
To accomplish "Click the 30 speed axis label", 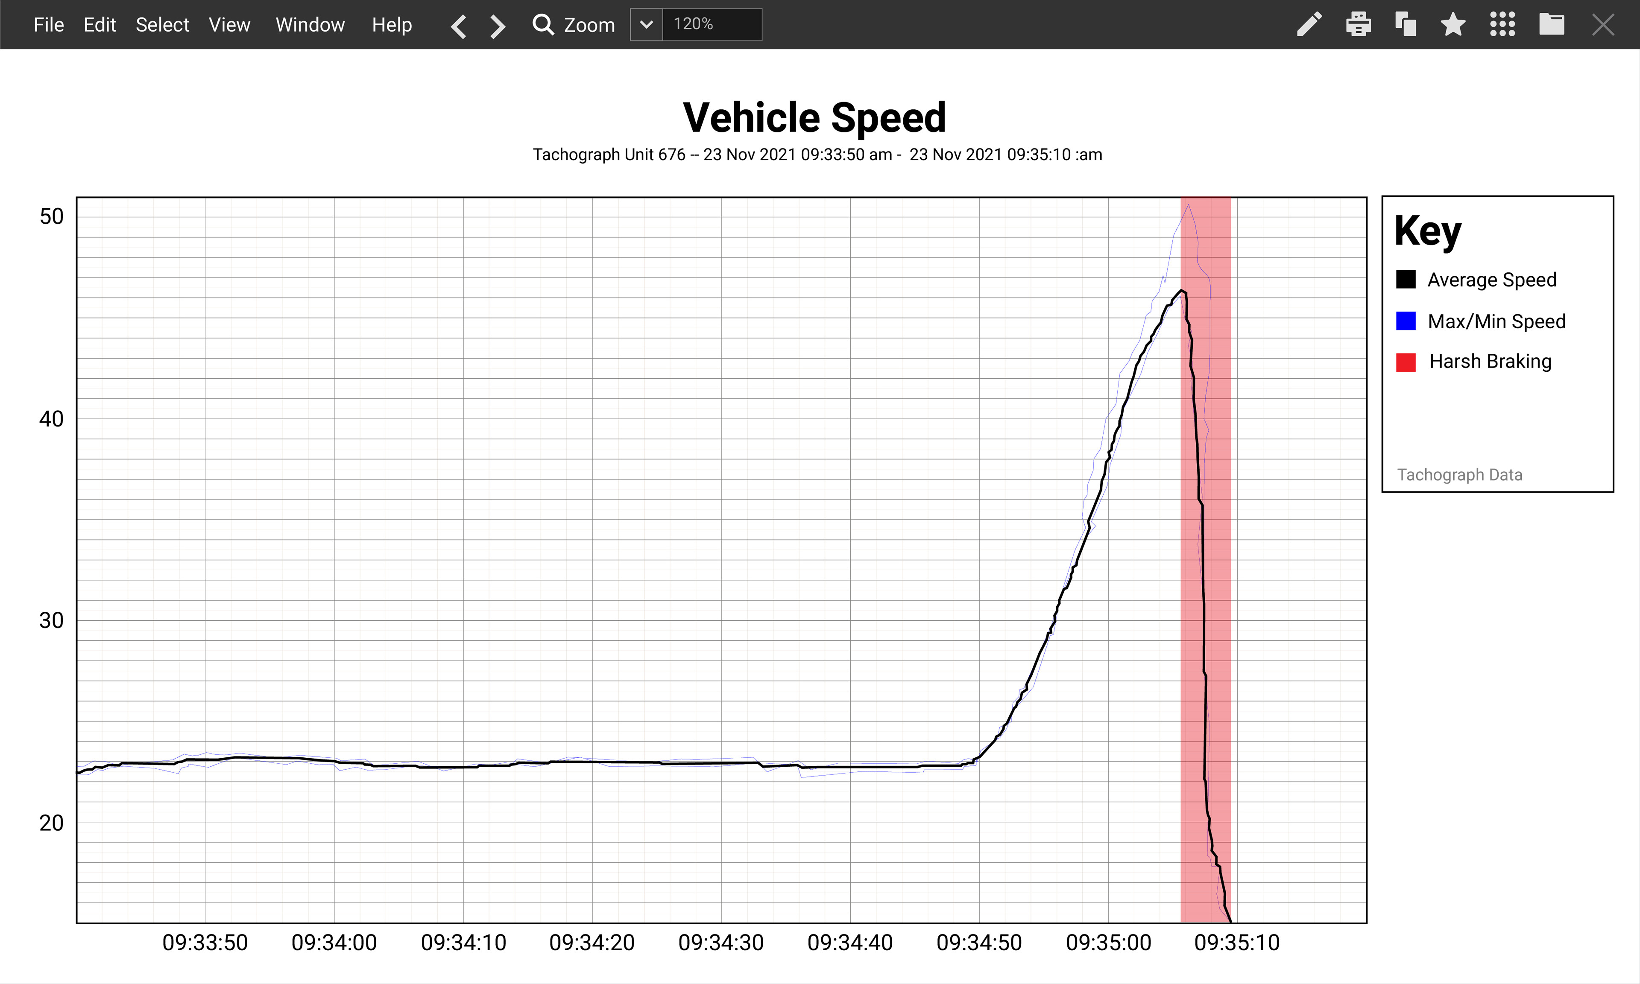I will click(x=51, y=621).
